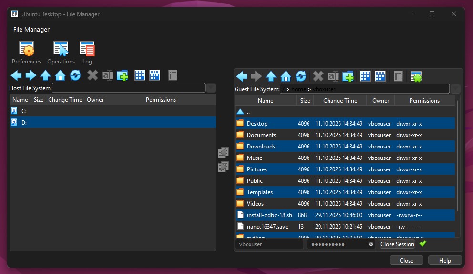Go up one directory in Guest panel

click(271, 76)
